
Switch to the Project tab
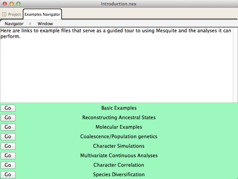coord(11,15)
